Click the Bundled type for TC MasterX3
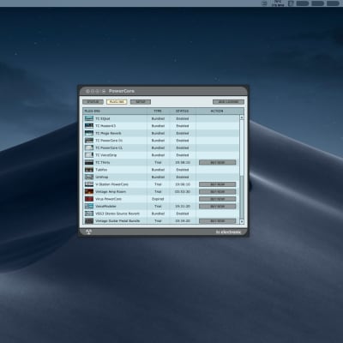343x343 pixels. pos(158,126)
